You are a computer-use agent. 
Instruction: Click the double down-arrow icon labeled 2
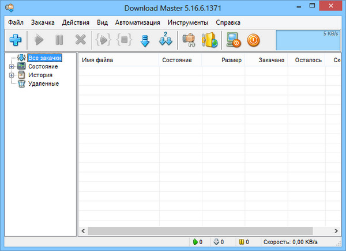(166, 40)
